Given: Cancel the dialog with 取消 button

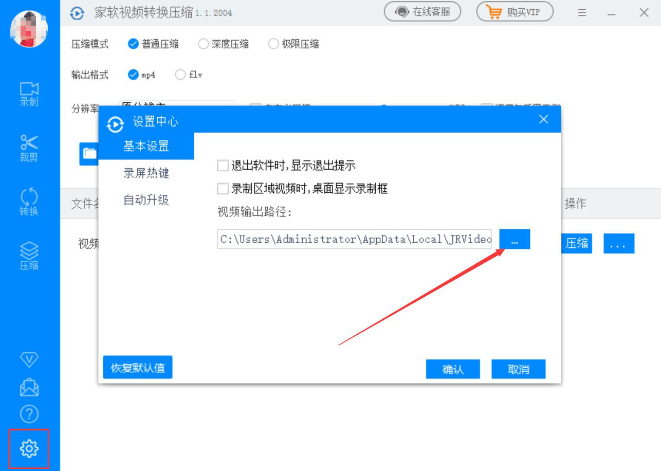Looking at the screenshot, I should pyautogui.click(x=518, y=369).
